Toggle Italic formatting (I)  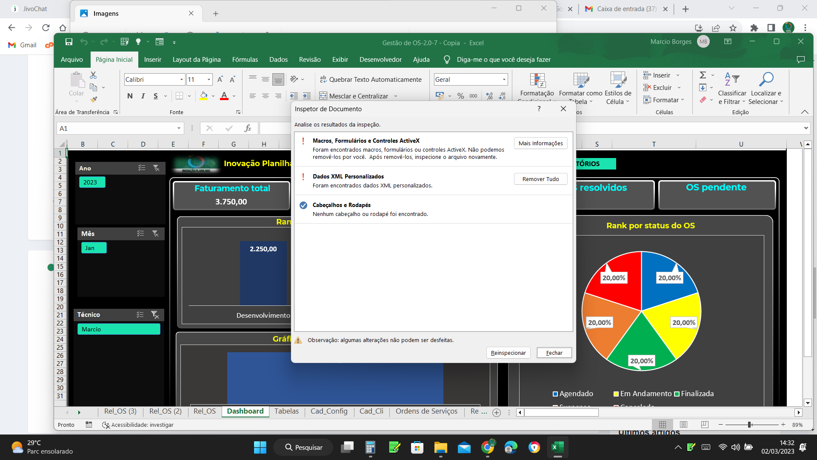point(143,96)
